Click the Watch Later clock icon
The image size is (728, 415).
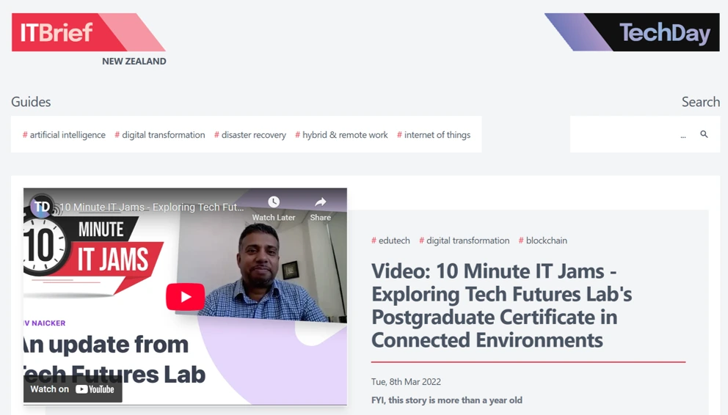pyautogui.click(x=274, y=202)
